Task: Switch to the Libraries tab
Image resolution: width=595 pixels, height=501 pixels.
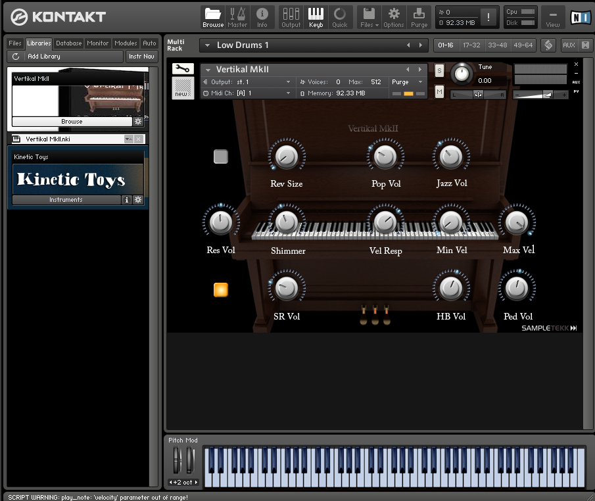Action: point(39,43)
